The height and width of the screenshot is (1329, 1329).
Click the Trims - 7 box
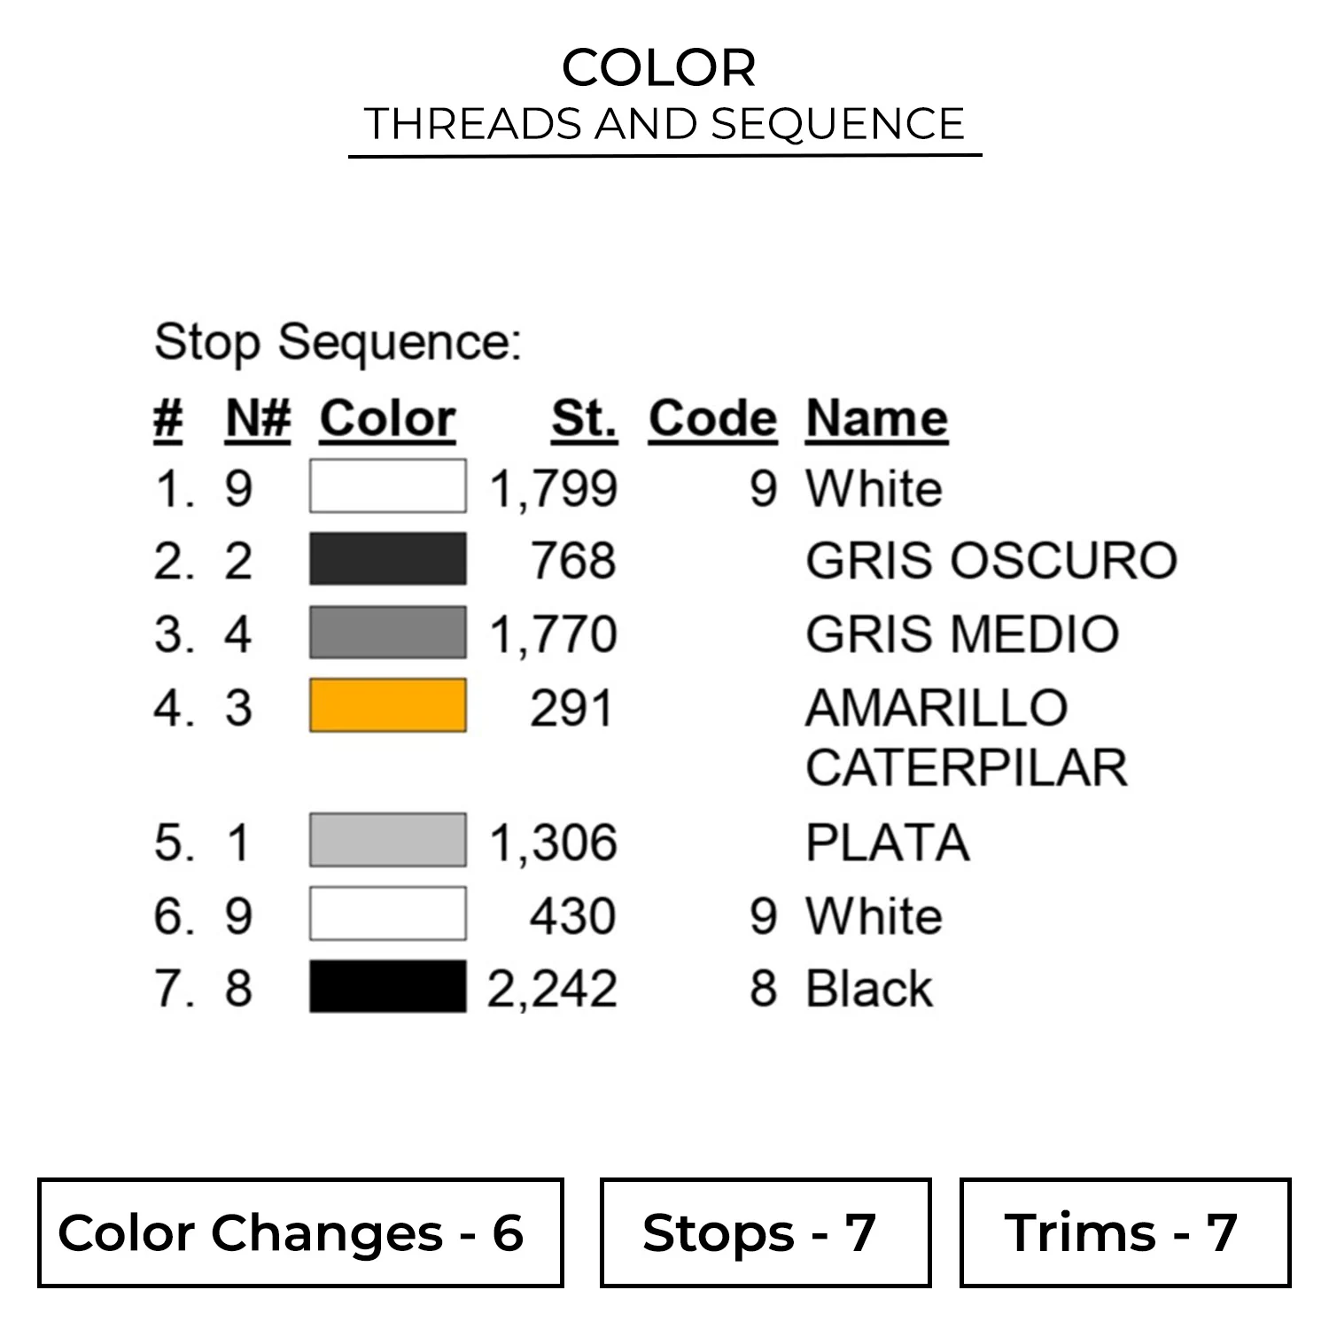click(1124, 1232)
